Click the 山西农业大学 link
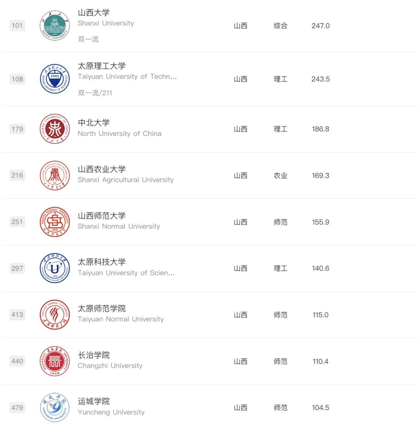This screenshot has height=426, width=418. (101, 169)
